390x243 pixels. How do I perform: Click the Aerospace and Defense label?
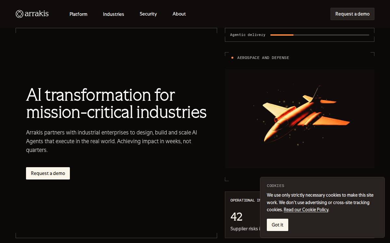(263, 58)
